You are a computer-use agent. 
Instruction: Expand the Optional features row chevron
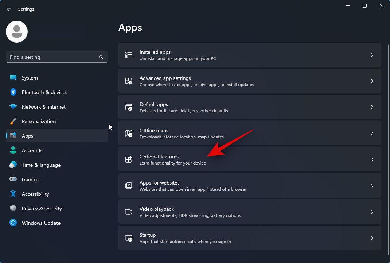372,159
